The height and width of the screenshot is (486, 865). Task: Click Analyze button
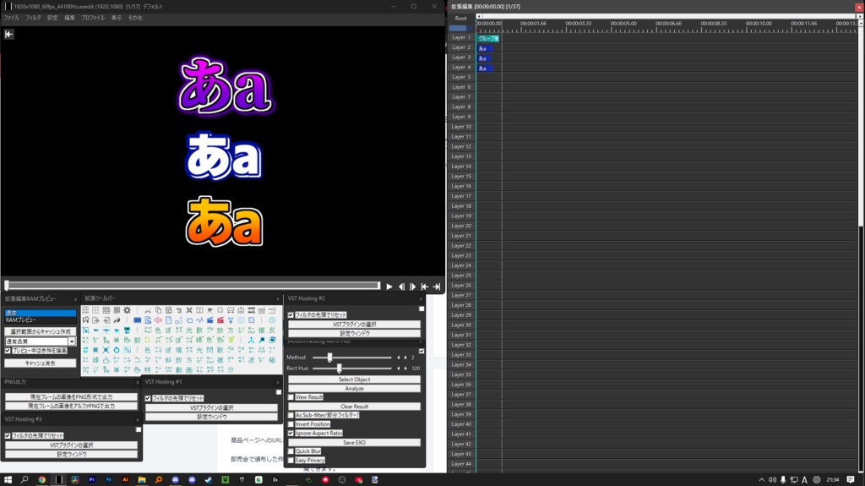coord(354,388)
